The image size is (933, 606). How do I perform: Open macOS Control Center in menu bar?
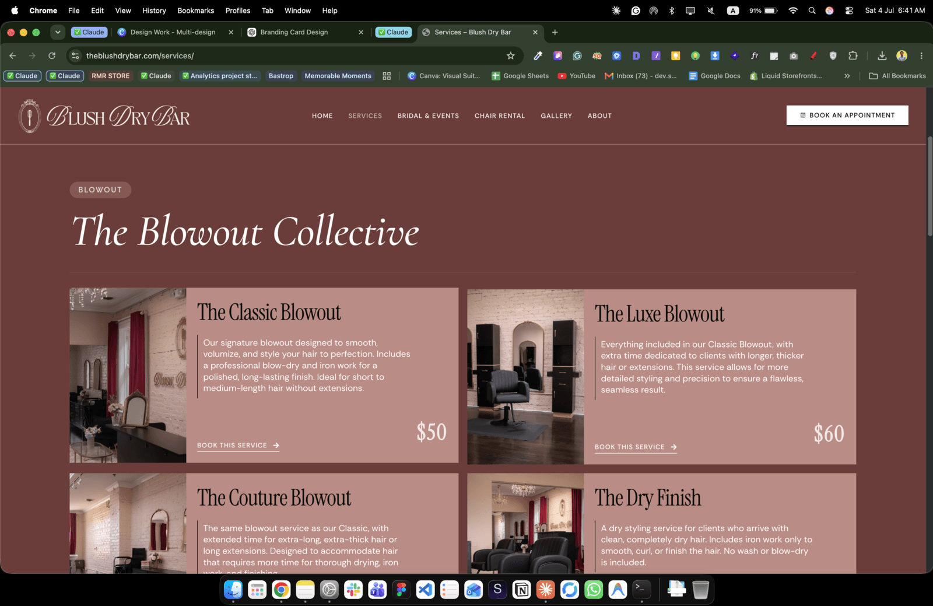pyautogui.click(x=849, y=10)
